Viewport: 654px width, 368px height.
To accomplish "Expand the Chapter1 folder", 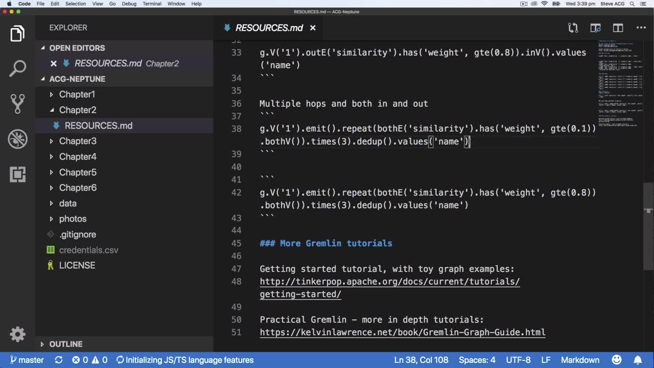I will pyautogui.click(x=77, y=95).
